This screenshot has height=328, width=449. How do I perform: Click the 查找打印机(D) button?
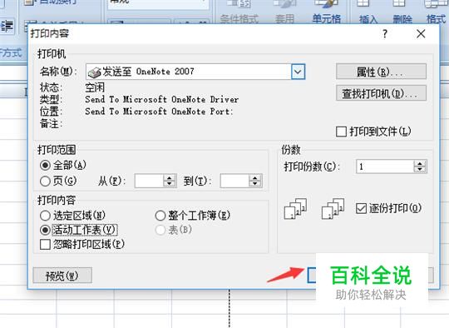pyautogui.click(x=381, y=93)
